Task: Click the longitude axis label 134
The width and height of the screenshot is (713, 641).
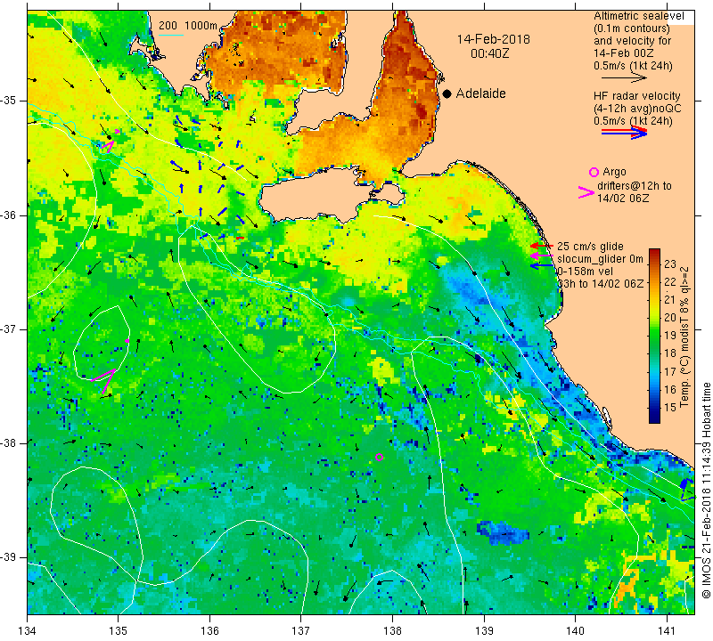Action: click(x=28, y=631)
